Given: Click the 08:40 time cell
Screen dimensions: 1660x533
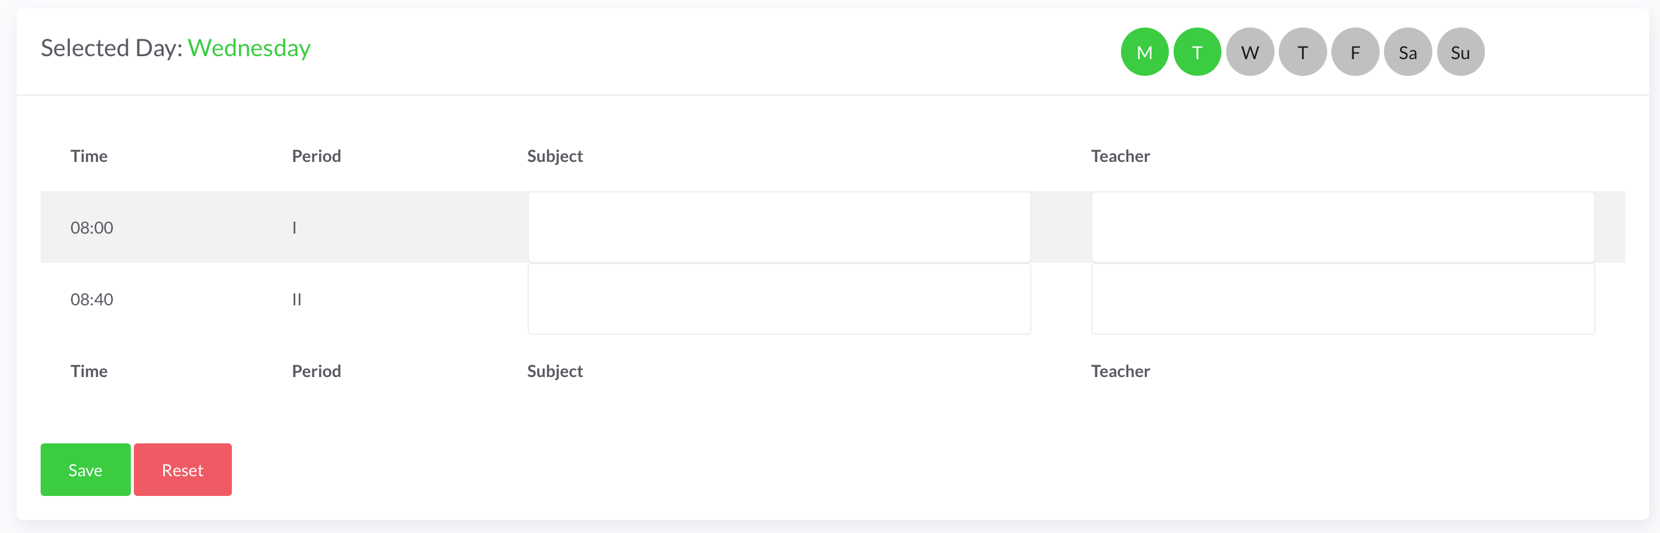Looking at the screenshot, I should 92,300.
